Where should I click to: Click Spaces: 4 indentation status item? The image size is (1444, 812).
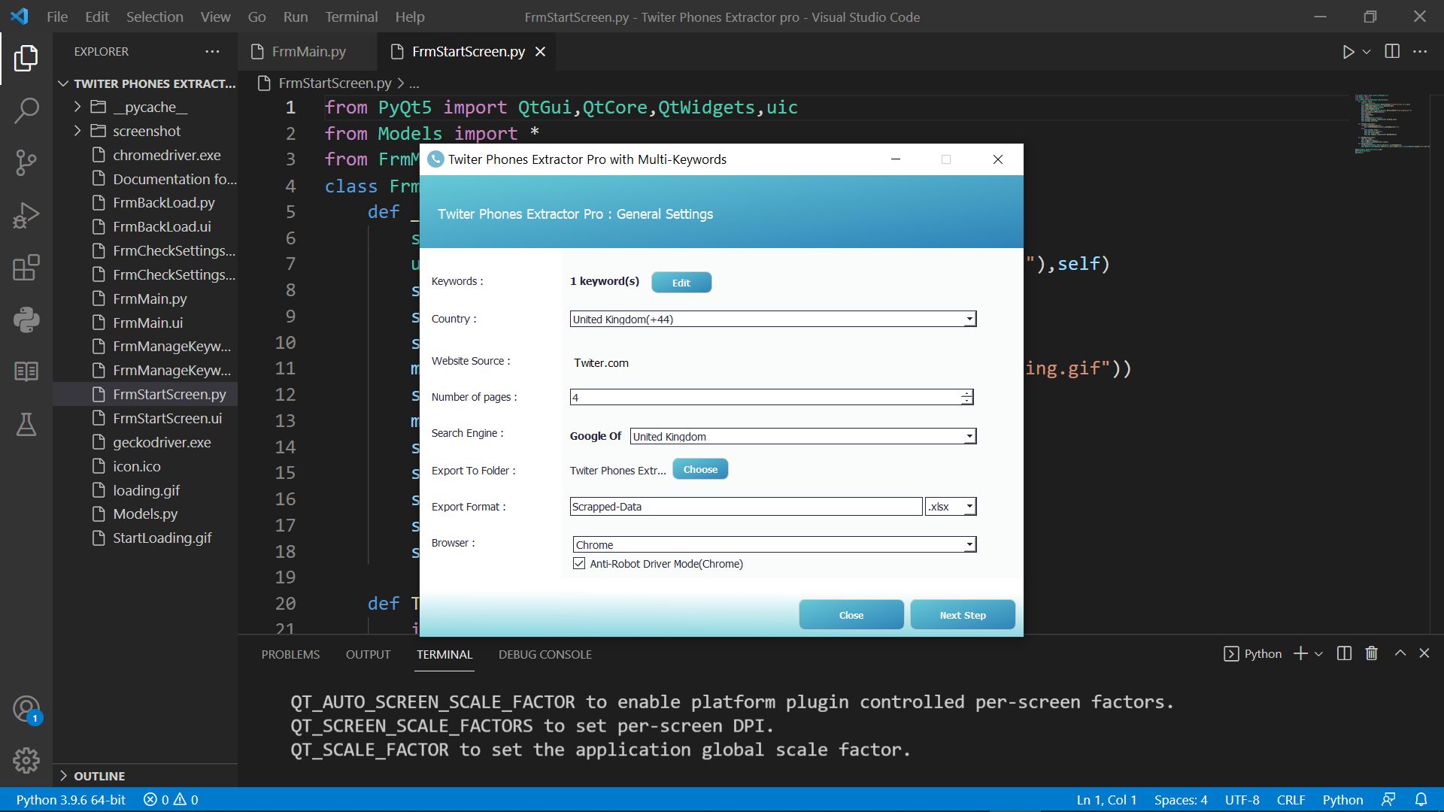coord(1181,799)
